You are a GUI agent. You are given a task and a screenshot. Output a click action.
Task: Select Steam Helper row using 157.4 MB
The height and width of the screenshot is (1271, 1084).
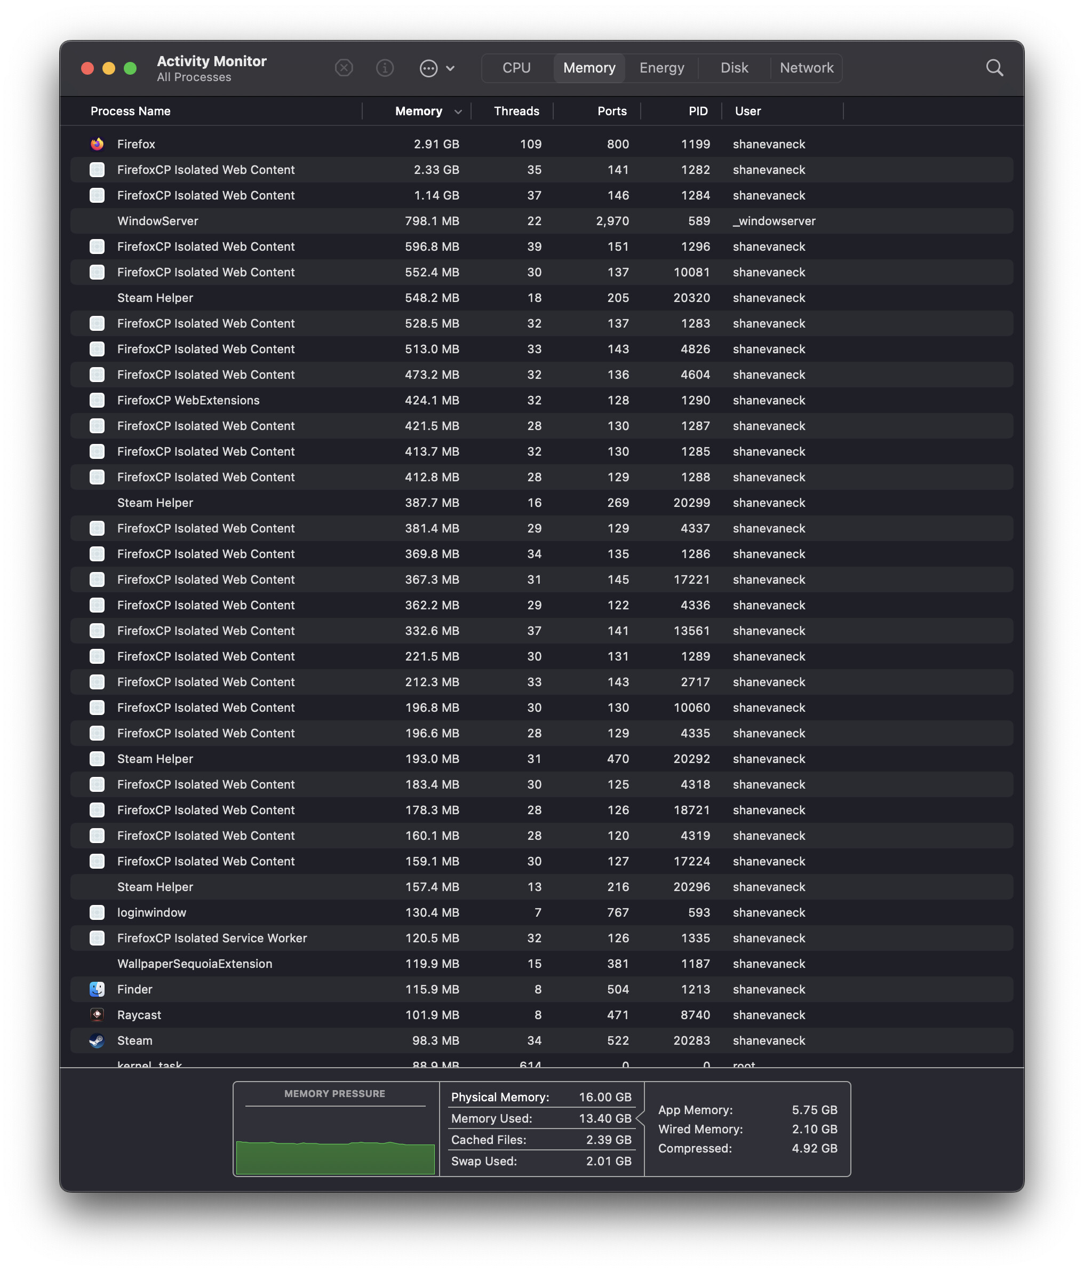click(x=541, y=887)
